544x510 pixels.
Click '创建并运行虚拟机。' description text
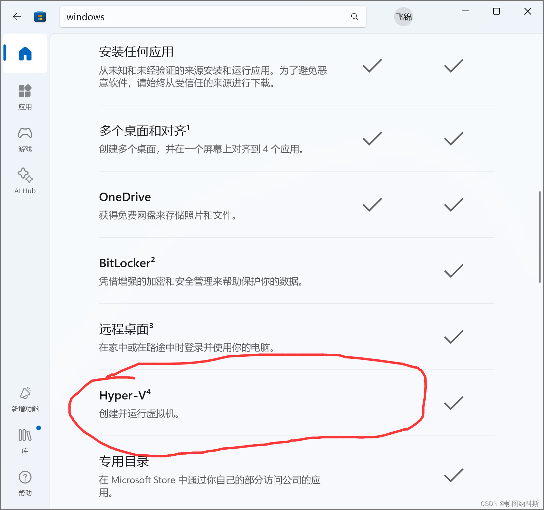(x=139, y=413)
